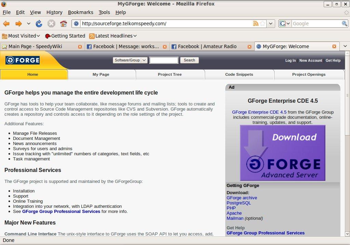Bookmark this page with the star icon
This screenshot has width=350, height=245.
coord(262,24)
